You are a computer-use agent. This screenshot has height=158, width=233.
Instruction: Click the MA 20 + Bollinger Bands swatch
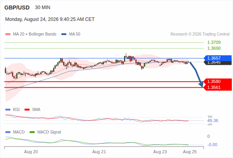click(x=8, y=34)
